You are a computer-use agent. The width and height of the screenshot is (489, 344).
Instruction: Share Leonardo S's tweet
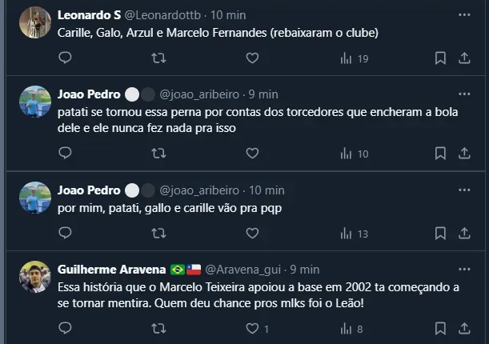tap(464, 58)
